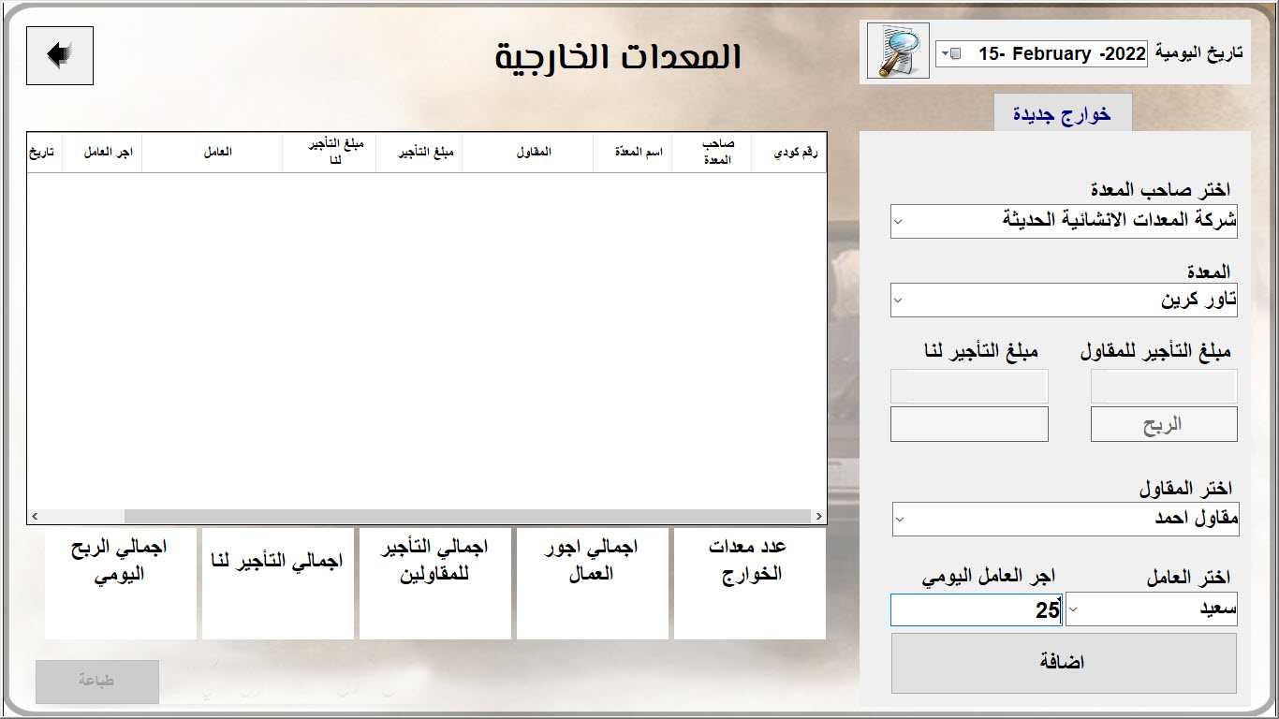Click the مبلغ التأجير للمقاول input field
This screenshot has height=719, width=1279.
(1164, 386)
